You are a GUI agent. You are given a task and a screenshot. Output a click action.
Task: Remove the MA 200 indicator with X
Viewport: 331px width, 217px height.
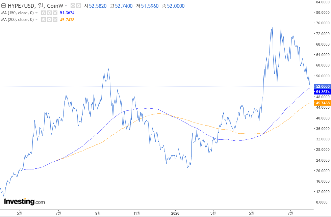click(55, 20)
